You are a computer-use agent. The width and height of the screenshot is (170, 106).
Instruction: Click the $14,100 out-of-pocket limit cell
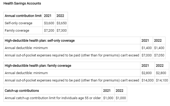pyautogui.click(x=162, y=80)
